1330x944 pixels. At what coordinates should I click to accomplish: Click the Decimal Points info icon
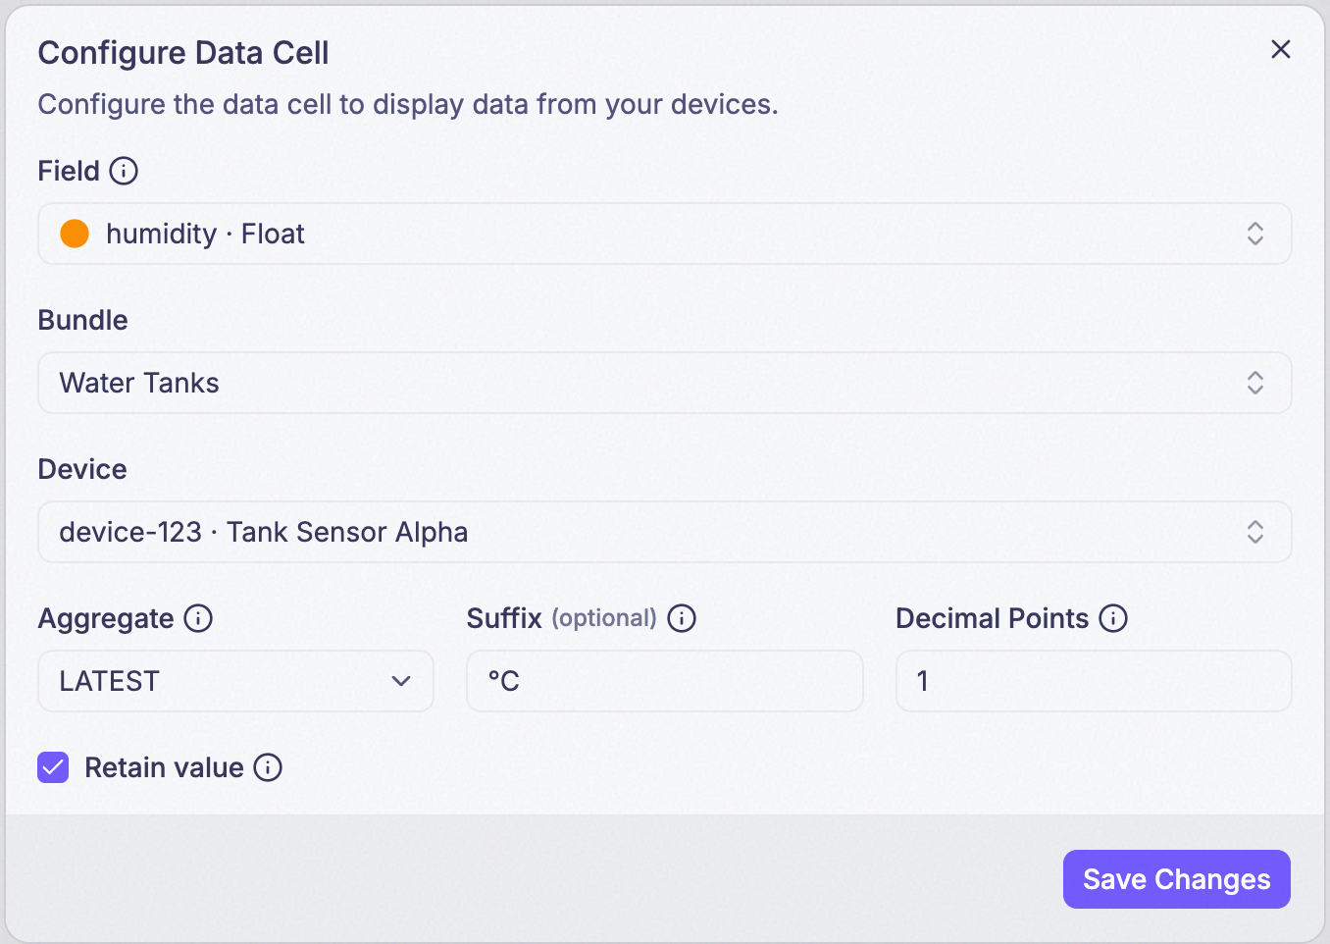pyautogui.click(x=1113, y=618)
